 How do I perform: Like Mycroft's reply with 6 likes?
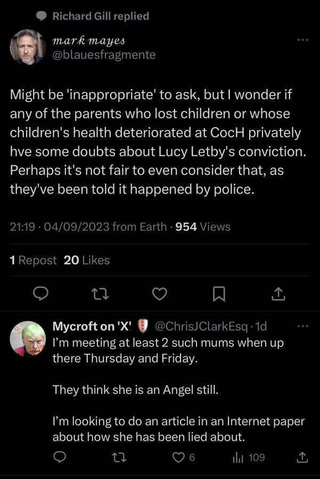coord(183,457)
